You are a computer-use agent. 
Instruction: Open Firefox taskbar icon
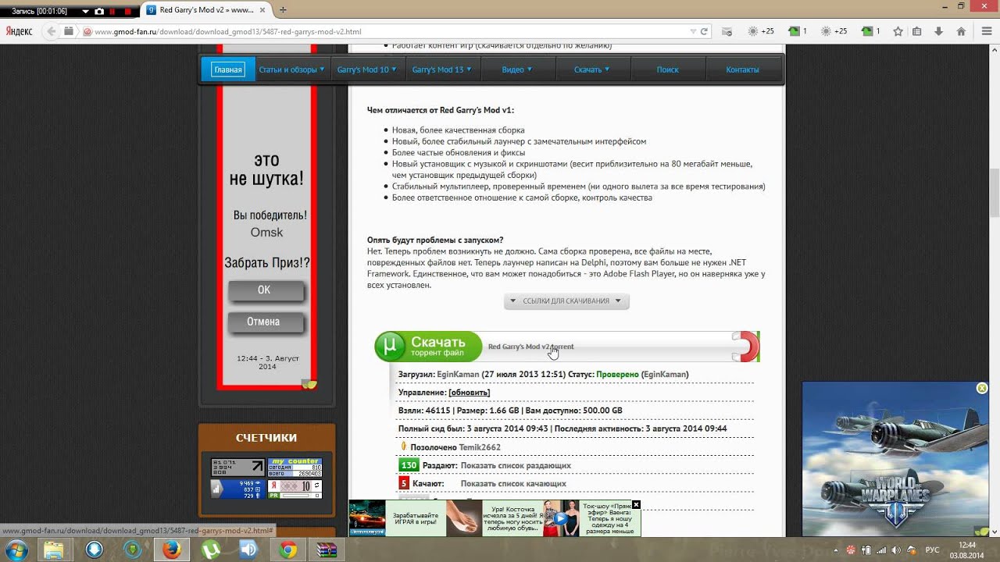click(x=171, y=550)
